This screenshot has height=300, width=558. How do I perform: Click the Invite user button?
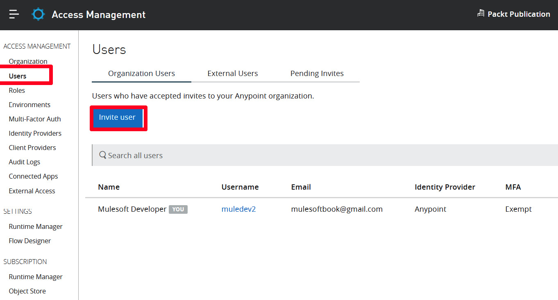[x=118, y=117]
